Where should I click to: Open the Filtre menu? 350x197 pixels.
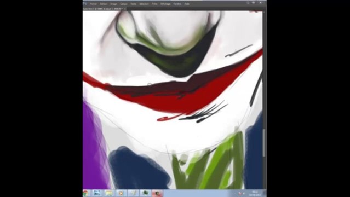pos(154,4)
